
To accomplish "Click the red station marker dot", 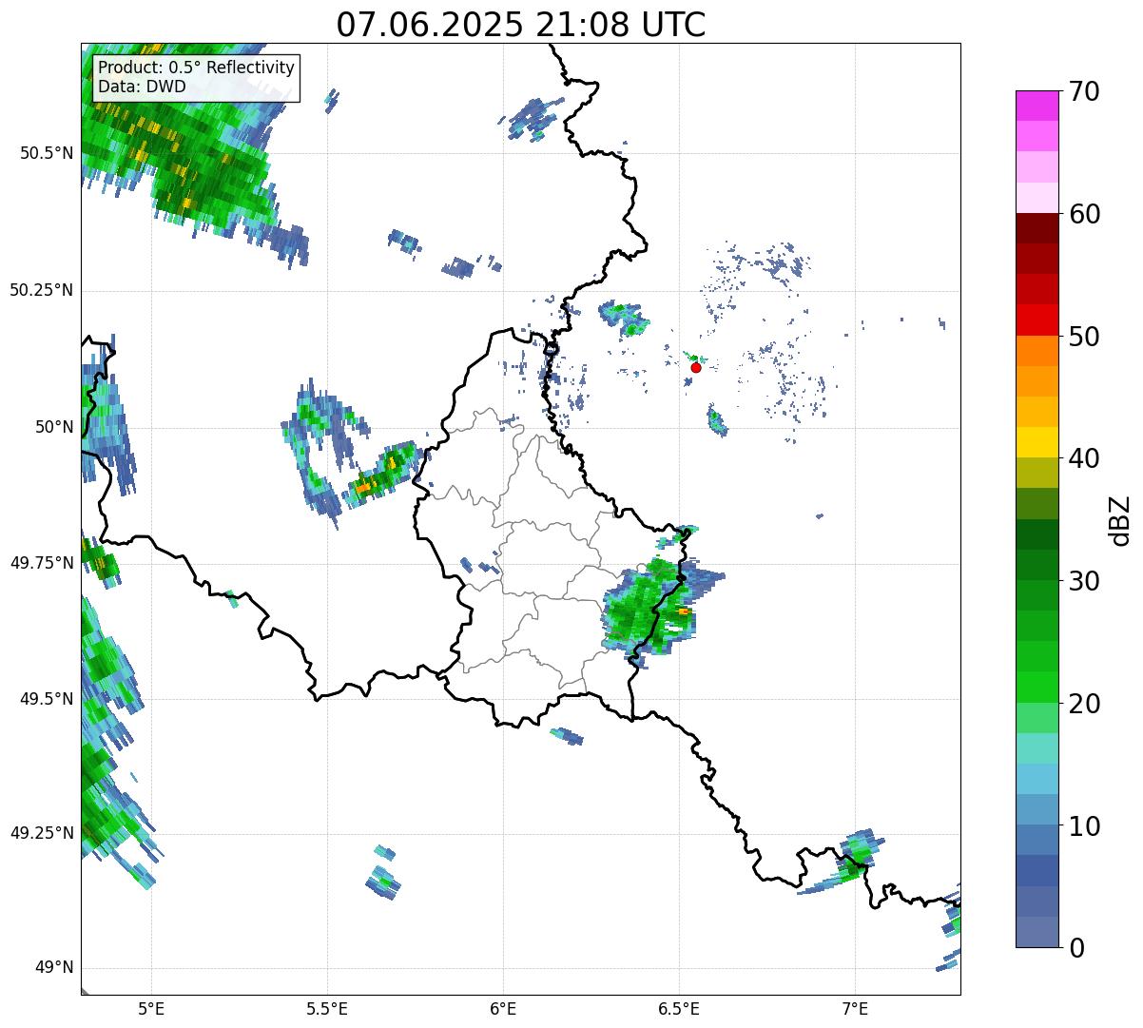I will pyautogui.click(x=696, y=367).
